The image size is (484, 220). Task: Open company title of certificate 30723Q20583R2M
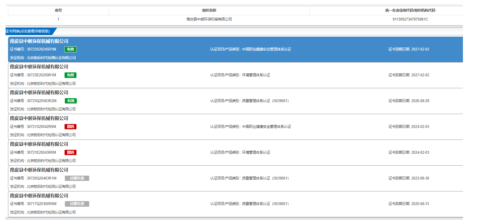[39, 92]
